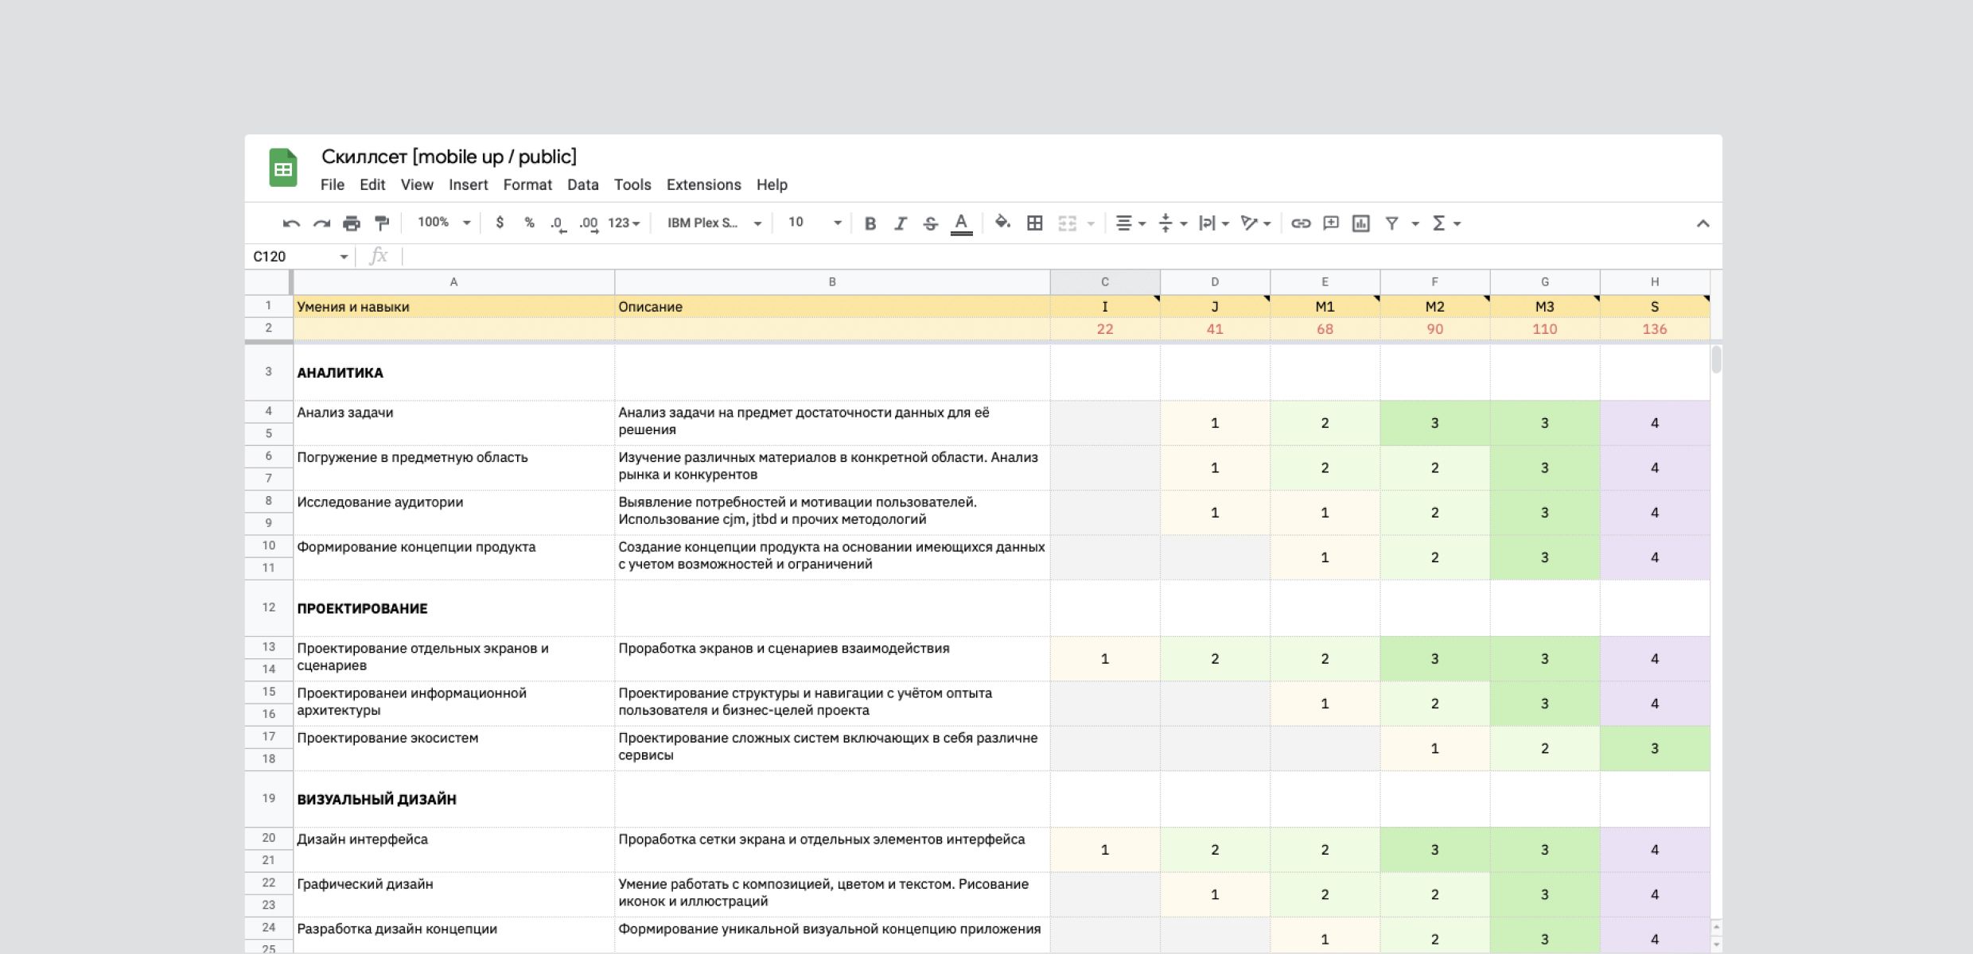Open the Insert menu
Image resolution: width=1973 pixels, height=954 pixels.
469,184
